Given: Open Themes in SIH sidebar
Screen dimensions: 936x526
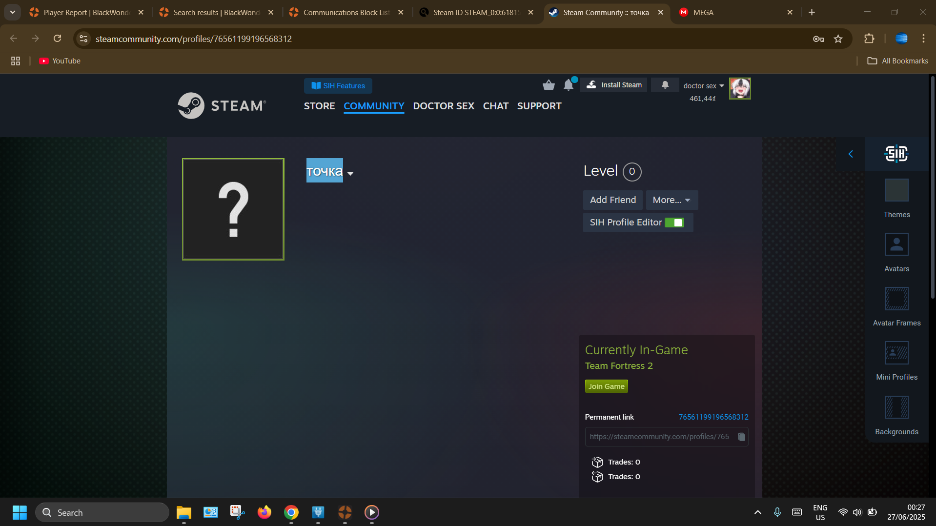Looking at the screenshot, I should coord(896,198).
